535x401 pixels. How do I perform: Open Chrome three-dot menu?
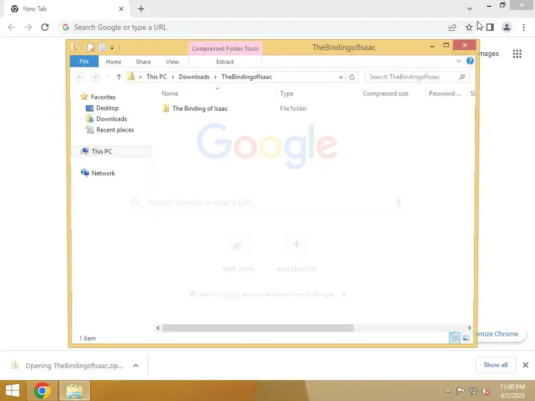(524, 27)
